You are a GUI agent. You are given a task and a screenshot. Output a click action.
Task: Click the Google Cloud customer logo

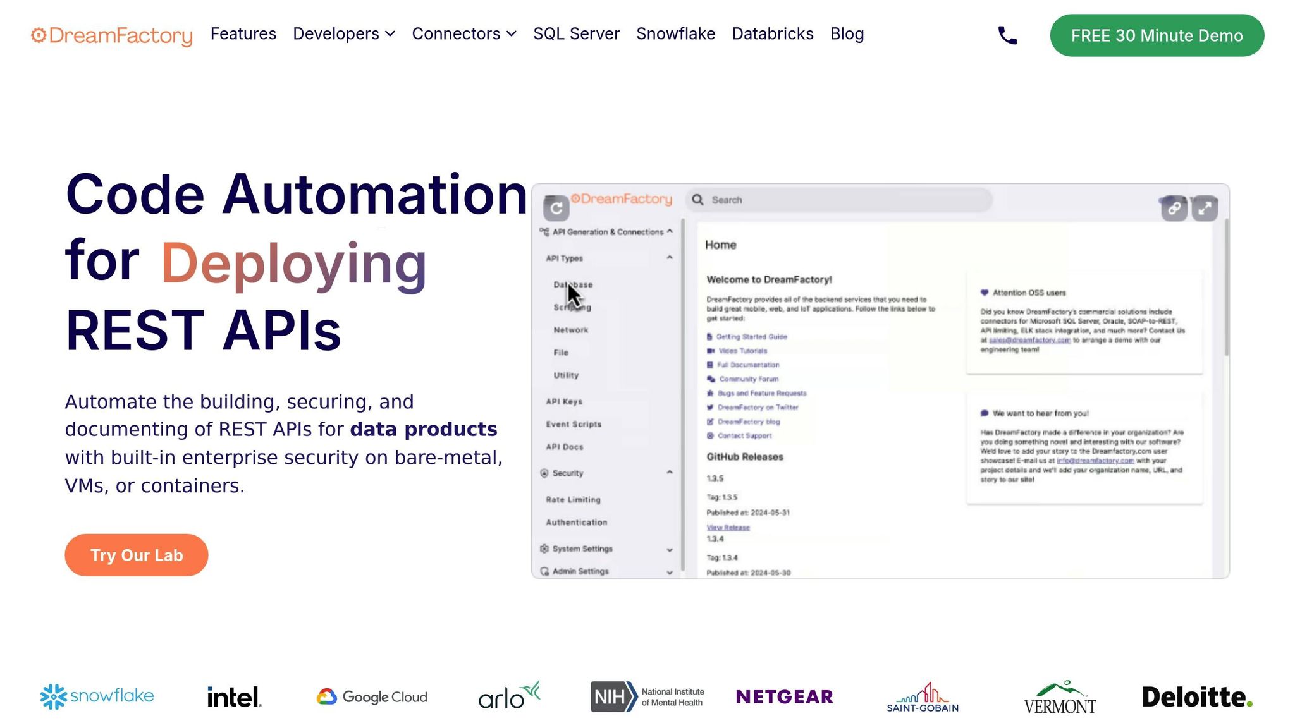(x=372, y=696)
